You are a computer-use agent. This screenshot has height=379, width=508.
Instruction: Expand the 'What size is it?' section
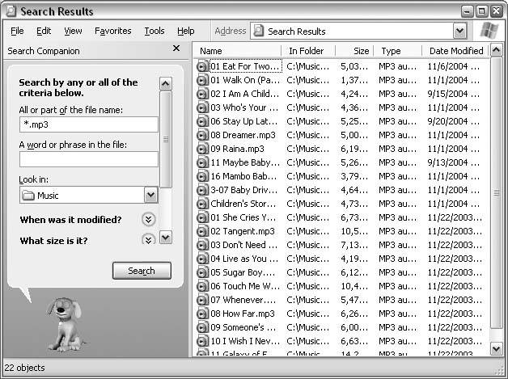coord(148,240)
